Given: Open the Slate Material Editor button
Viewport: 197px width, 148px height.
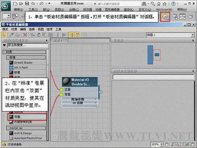Looking at the screenshot, I should click(x=165, y=17).
